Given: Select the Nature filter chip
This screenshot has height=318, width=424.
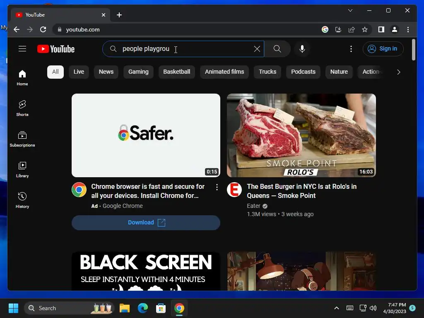Looking at the screenshot, I should [339, 72].
